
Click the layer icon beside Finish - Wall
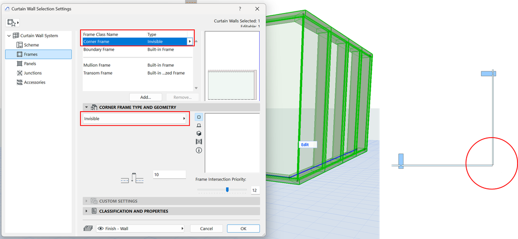point(89,229)
